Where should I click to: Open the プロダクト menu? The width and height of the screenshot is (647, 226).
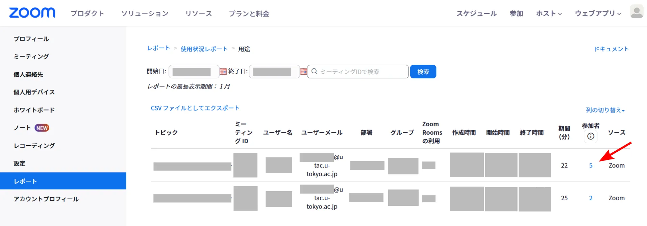click(87, 14)
